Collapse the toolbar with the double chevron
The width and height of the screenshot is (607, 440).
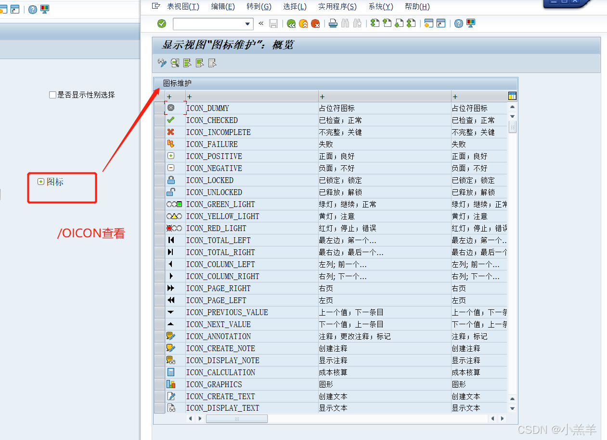260,23
